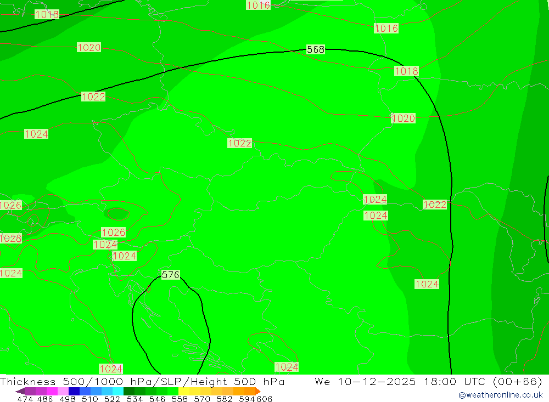
Task: Select the light pink legend swatch
Action: (x=63, y=391)
